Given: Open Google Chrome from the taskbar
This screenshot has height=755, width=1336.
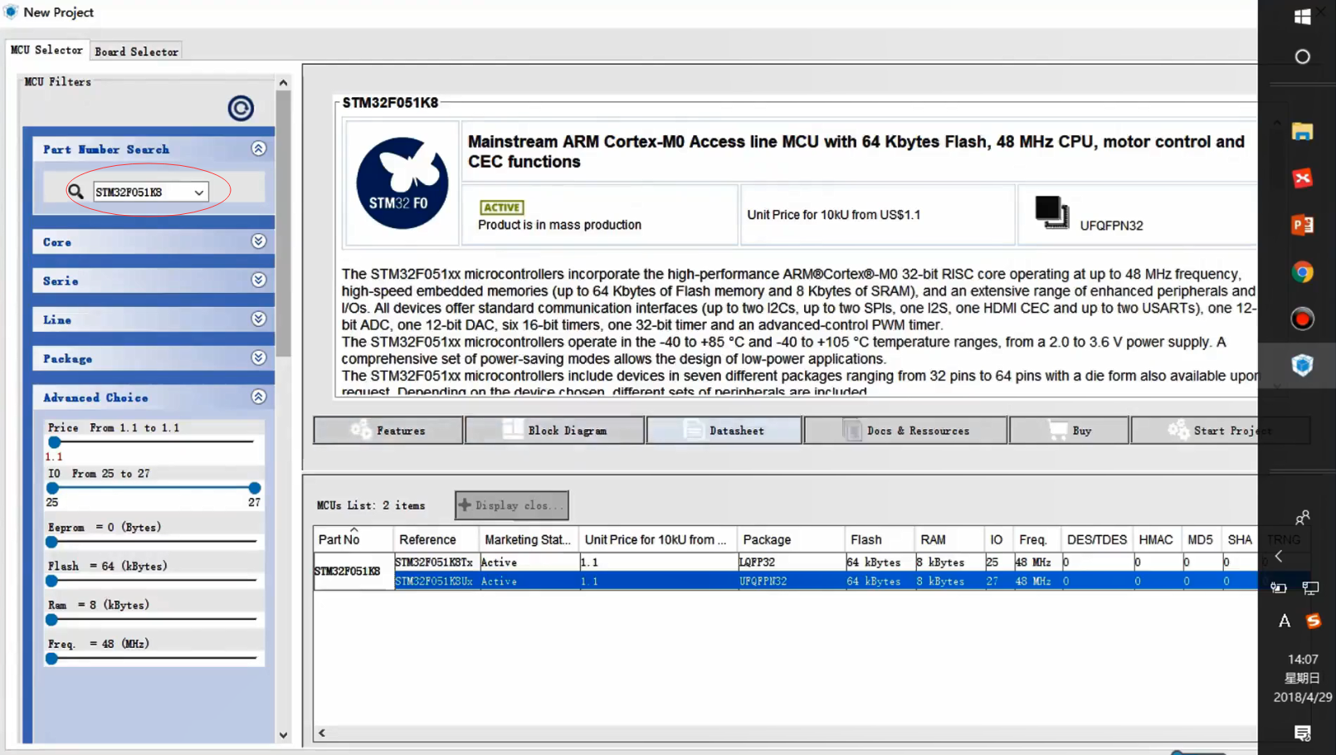Looking at the screenshot, I should 1302,272.
